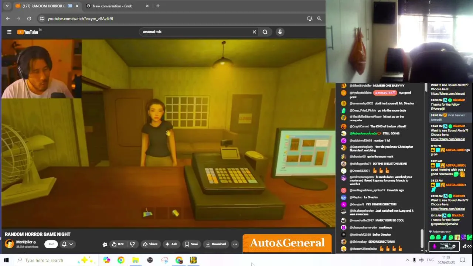Click the Ask button
Image resolution: width=473 pixels, height=266 pixels.
pos(171,244)
